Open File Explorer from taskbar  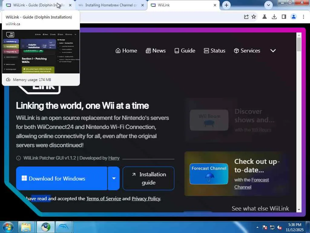[26, 227]
